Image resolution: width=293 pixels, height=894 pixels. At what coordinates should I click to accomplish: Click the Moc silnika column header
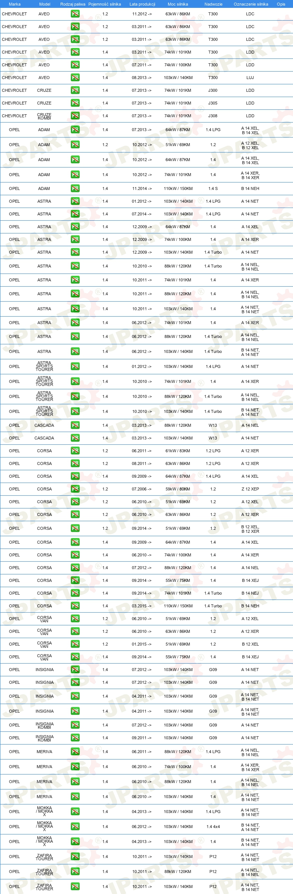(x=178, y=4)
